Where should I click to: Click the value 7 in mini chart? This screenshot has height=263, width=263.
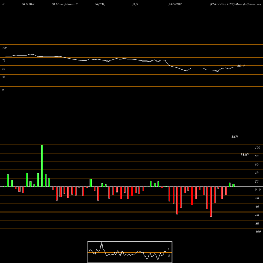tap(168, 249)
